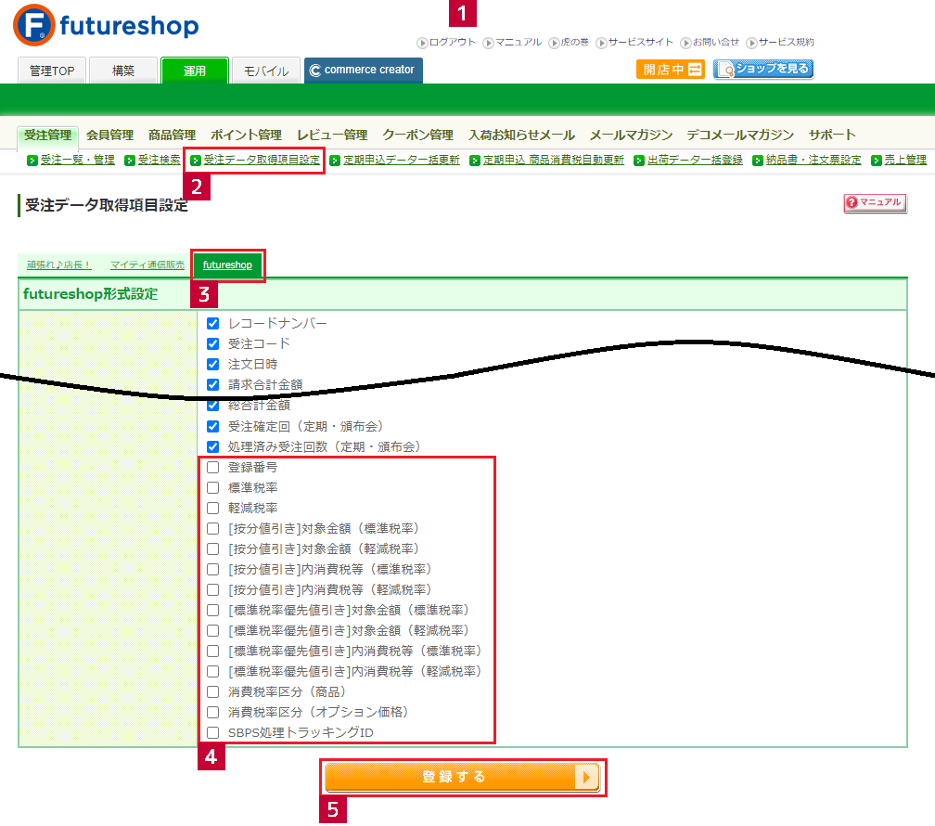Viewport: 935px width, 826px height.
Task: Open the メールマガジン menu
Action: pyautogui.click(x=631, y=135)
